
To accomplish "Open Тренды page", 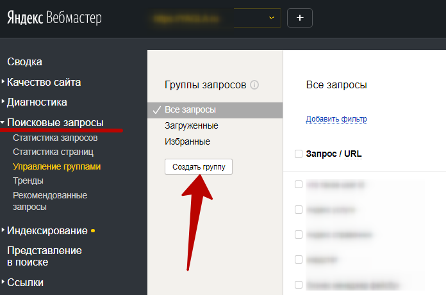I will pos(28,180).
